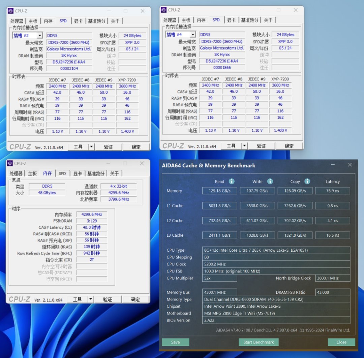Screen dimensions: 364x358
Task: Switch to 处理器 tab in slot #4 window
Action: coord(170,20)
